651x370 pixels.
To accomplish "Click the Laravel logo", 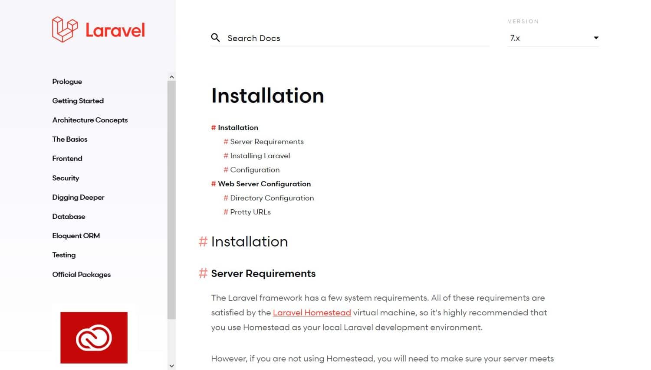I will 98,29.
